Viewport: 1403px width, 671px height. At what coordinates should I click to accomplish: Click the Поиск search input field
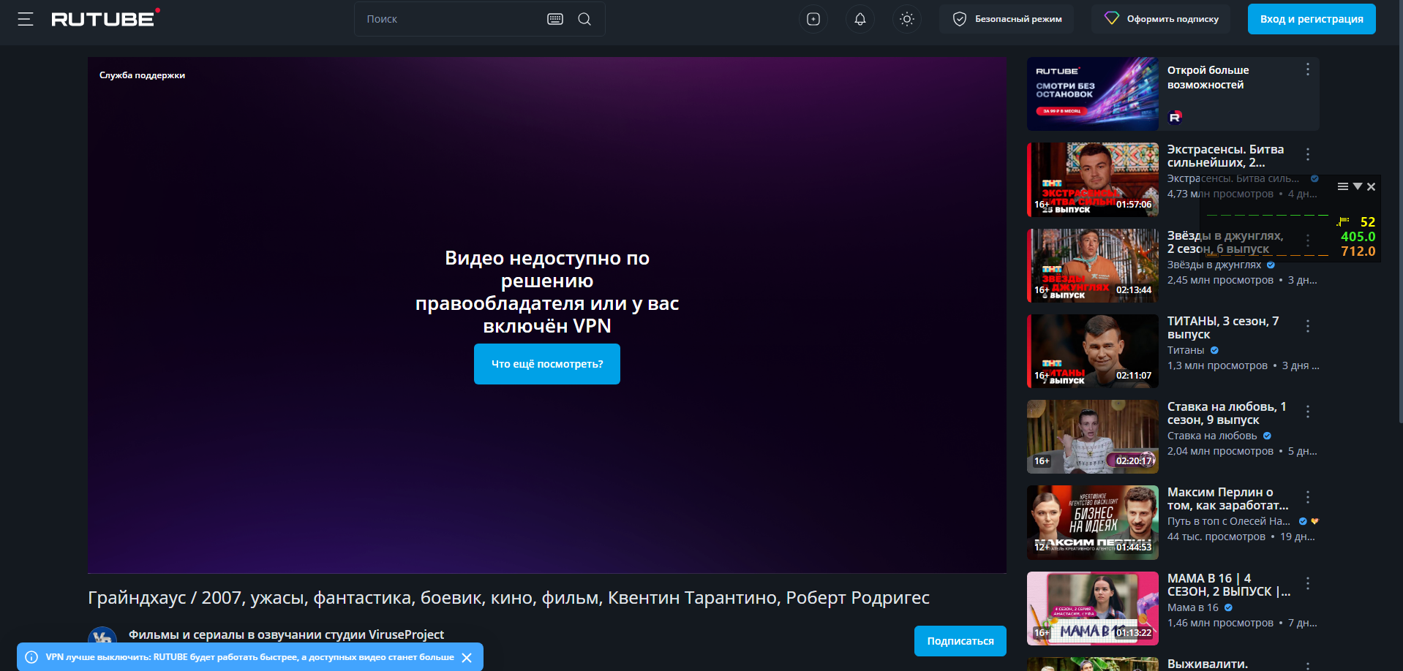coord(450,19)
